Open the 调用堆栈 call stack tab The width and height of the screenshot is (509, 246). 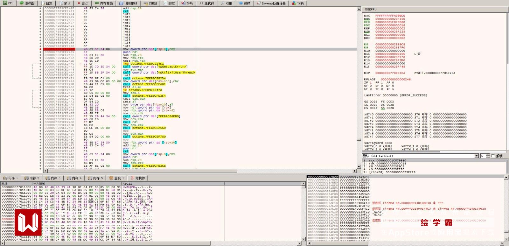[x=129, y=3]
